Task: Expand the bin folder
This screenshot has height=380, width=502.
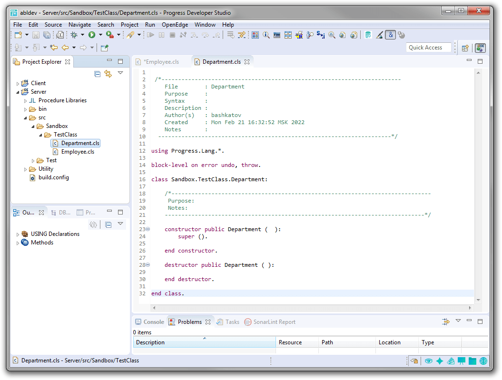Action: click(25, 109)
